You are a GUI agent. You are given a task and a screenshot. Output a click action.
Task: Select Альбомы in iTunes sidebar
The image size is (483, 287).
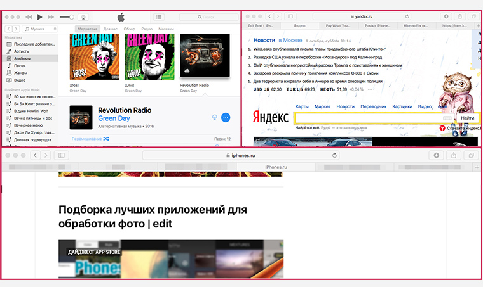point(31,58)
